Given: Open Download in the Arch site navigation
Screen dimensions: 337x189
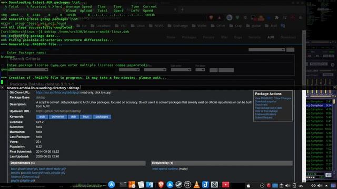Looking at the screenshot, I should click(288, 37).
